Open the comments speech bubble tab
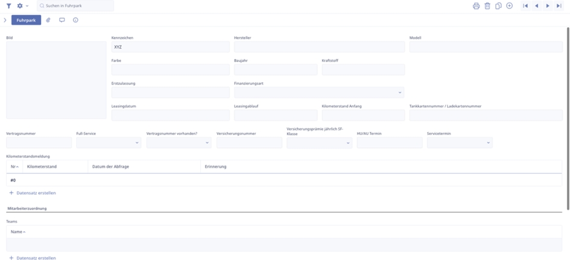570x260 pixels. pos(62,20)
